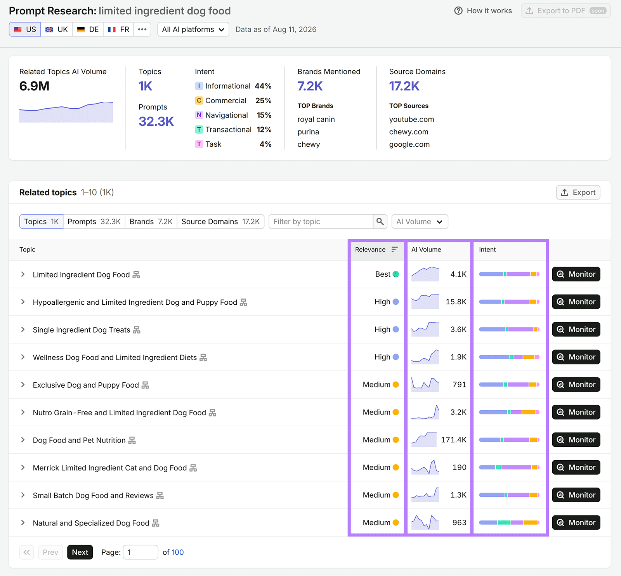This screenshot has height=576, width=621.
Task: Switch to the Brands 7.2K tab
Action: (151, 222)
